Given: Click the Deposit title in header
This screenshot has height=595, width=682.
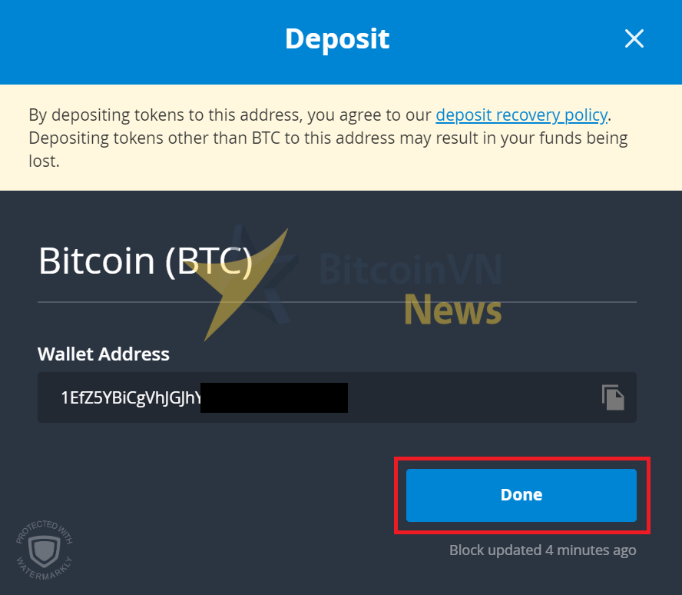Looking at the screenshot, I should [337, 39].
